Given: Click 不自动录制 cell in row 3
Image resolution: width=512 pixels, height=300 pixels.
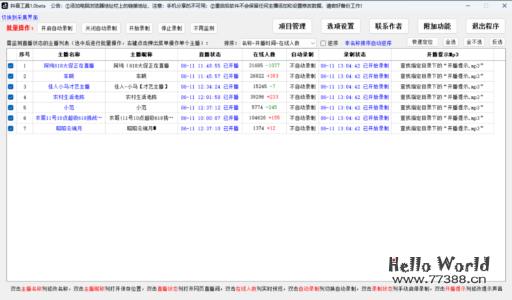Looking at the screenshot, I should pos(302,87).
